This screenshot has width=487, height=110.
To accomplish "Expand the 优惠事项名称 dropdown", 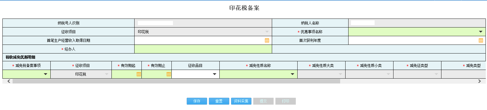I will point(481,32).
